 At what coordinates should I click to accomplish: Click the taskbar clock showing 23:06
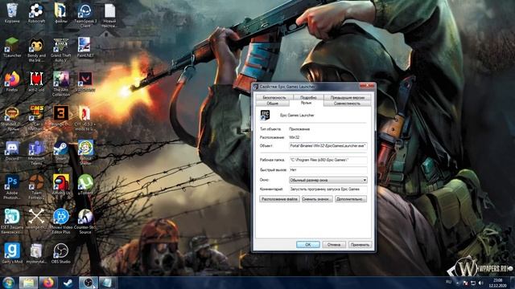[x=497, y=283]
